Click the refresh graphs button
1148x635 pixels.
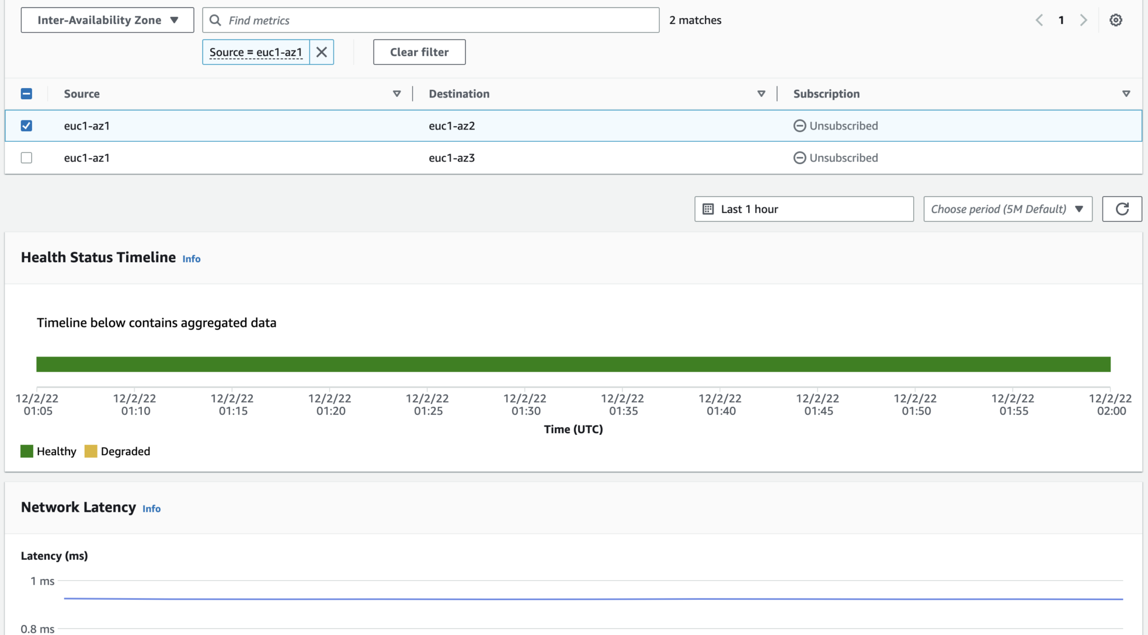coord(1122,209)
